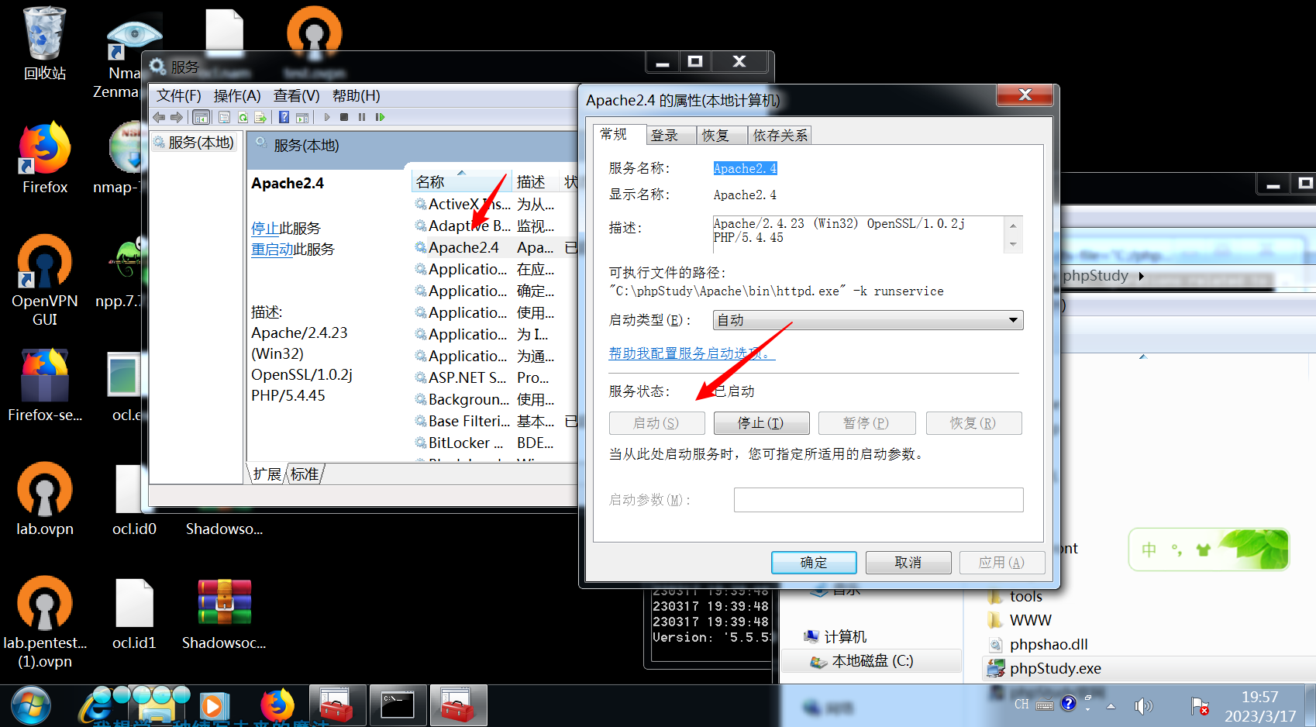1316x727 pixels.
Task: Click the 重启动 此服务 link
Action: tap(272, 250)
